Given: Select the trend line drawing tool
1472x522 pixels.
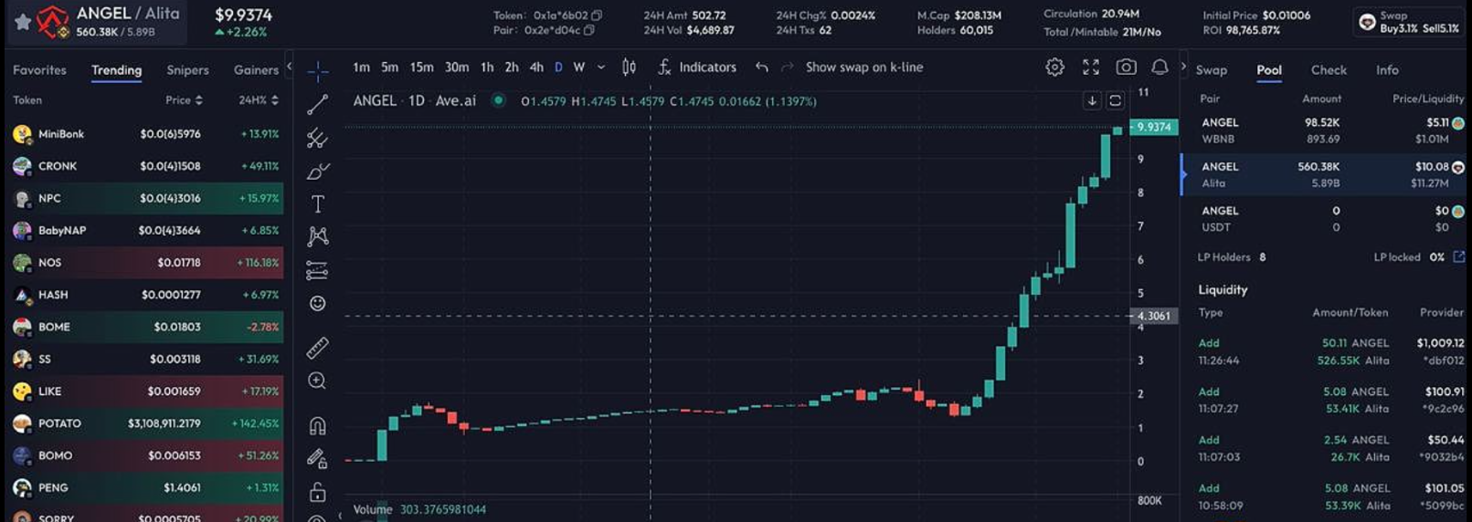Looking at the screenshot, I should pyautogui.click(x=317, y=105).
